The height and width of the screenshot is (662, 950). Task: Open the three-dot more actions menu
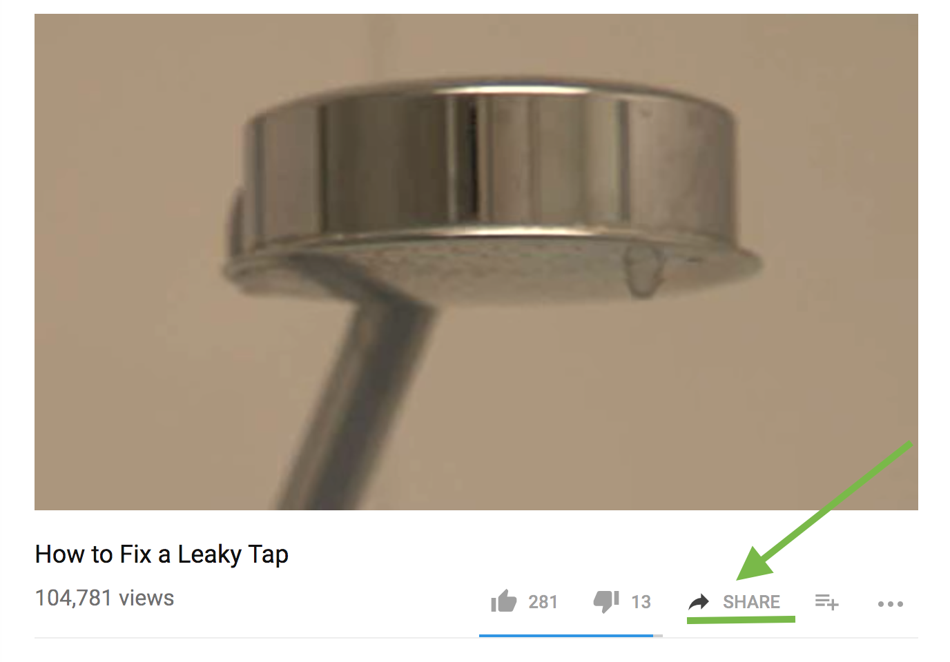[891, 604]
